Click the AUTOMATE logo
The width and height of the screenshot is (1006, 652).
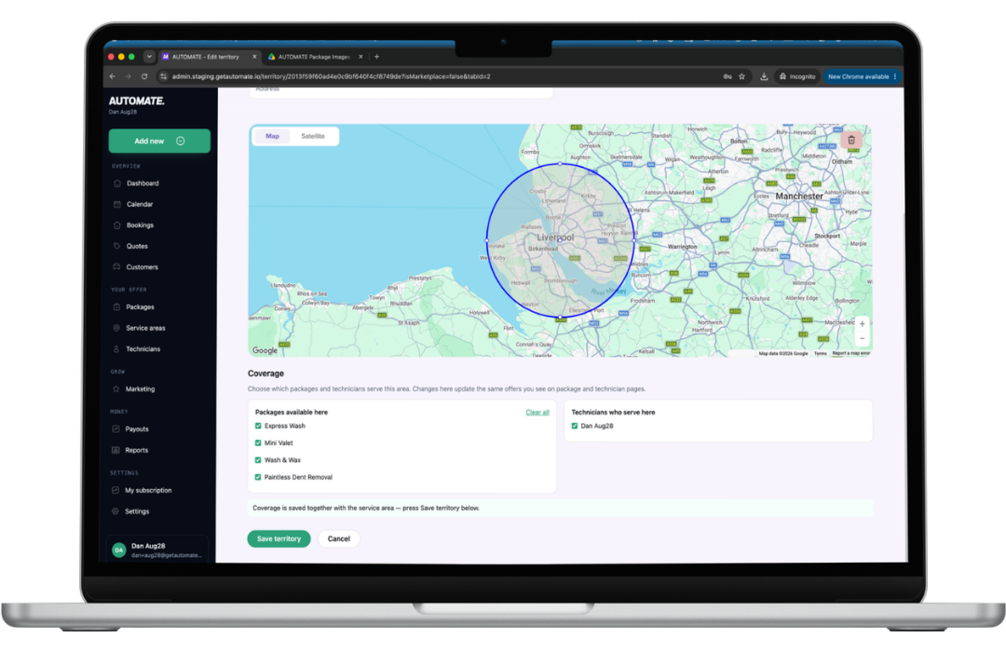tap(137, 101)
